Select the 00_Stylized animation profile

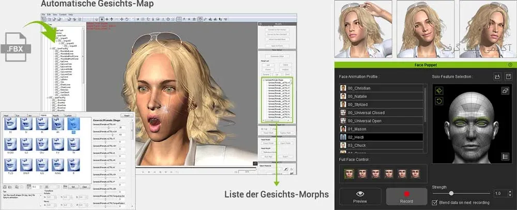click(x=381, y=104)
